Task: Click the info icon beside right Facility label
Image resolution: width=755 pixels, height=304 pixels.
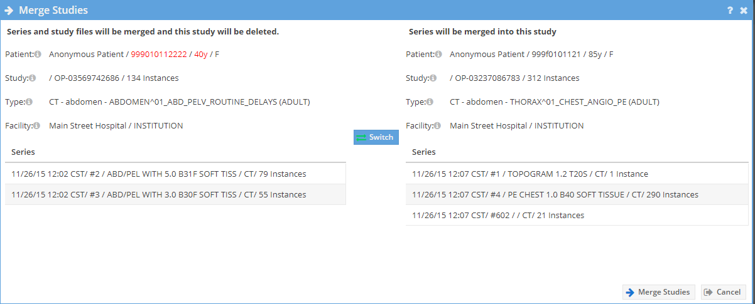Action: point(437,126)
